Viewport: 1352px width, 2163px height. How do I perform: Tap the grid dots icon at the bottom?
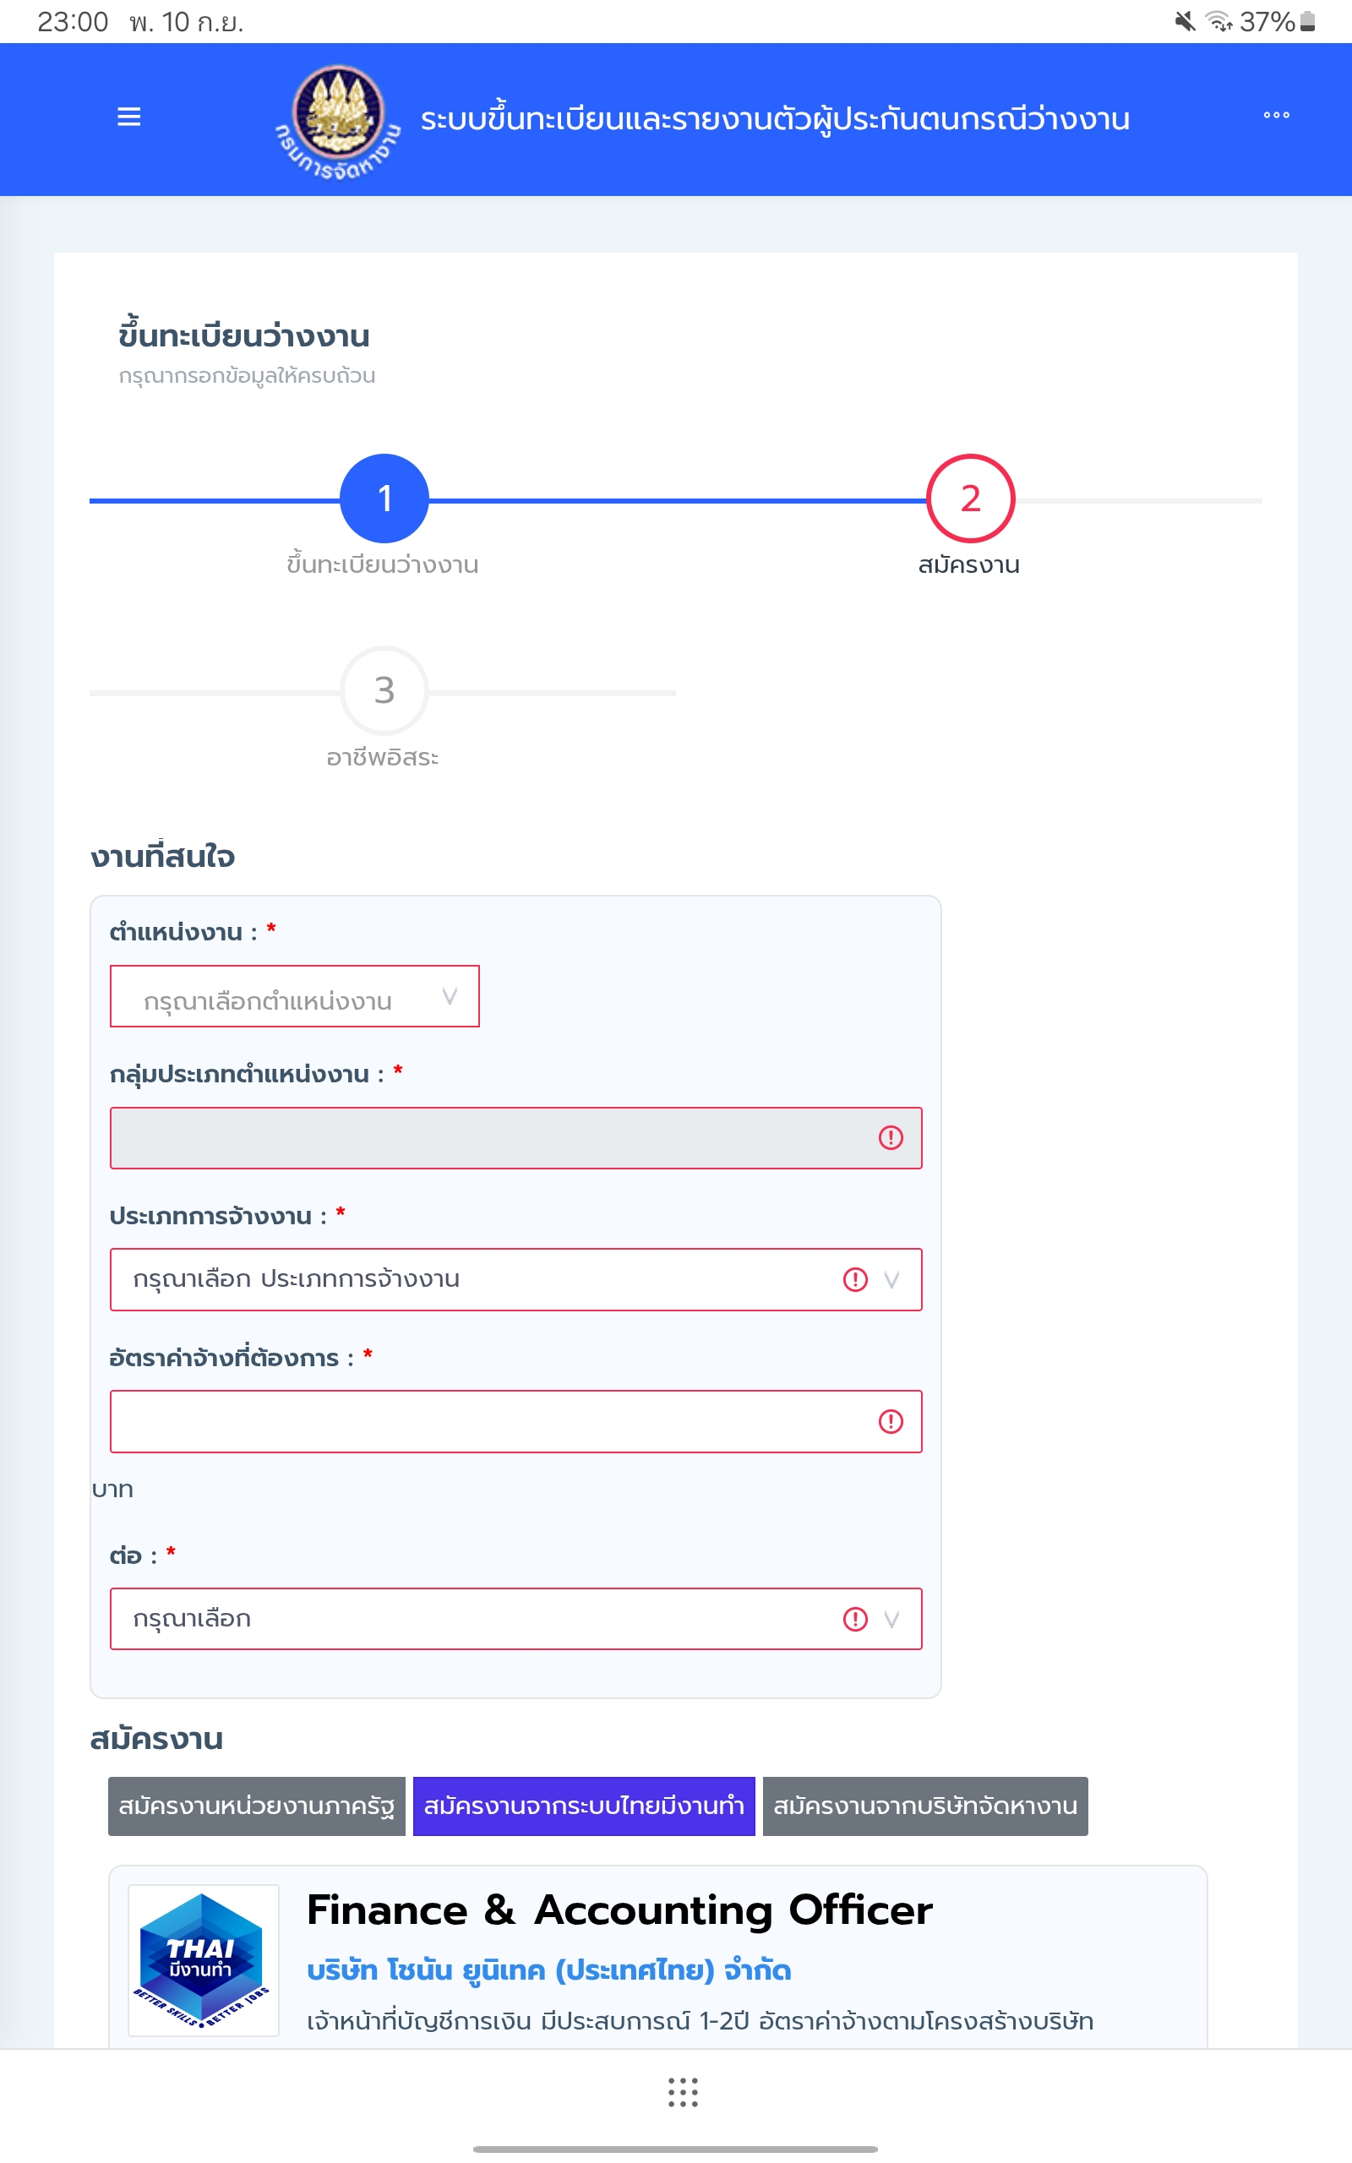[683, 2091]
